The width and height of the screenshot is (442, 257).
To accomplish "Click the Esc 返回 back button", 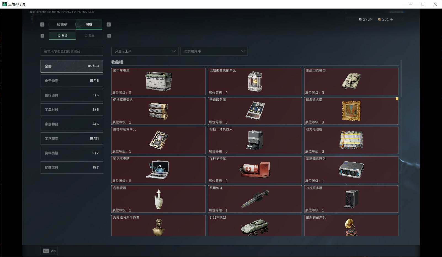I will 49,251.
